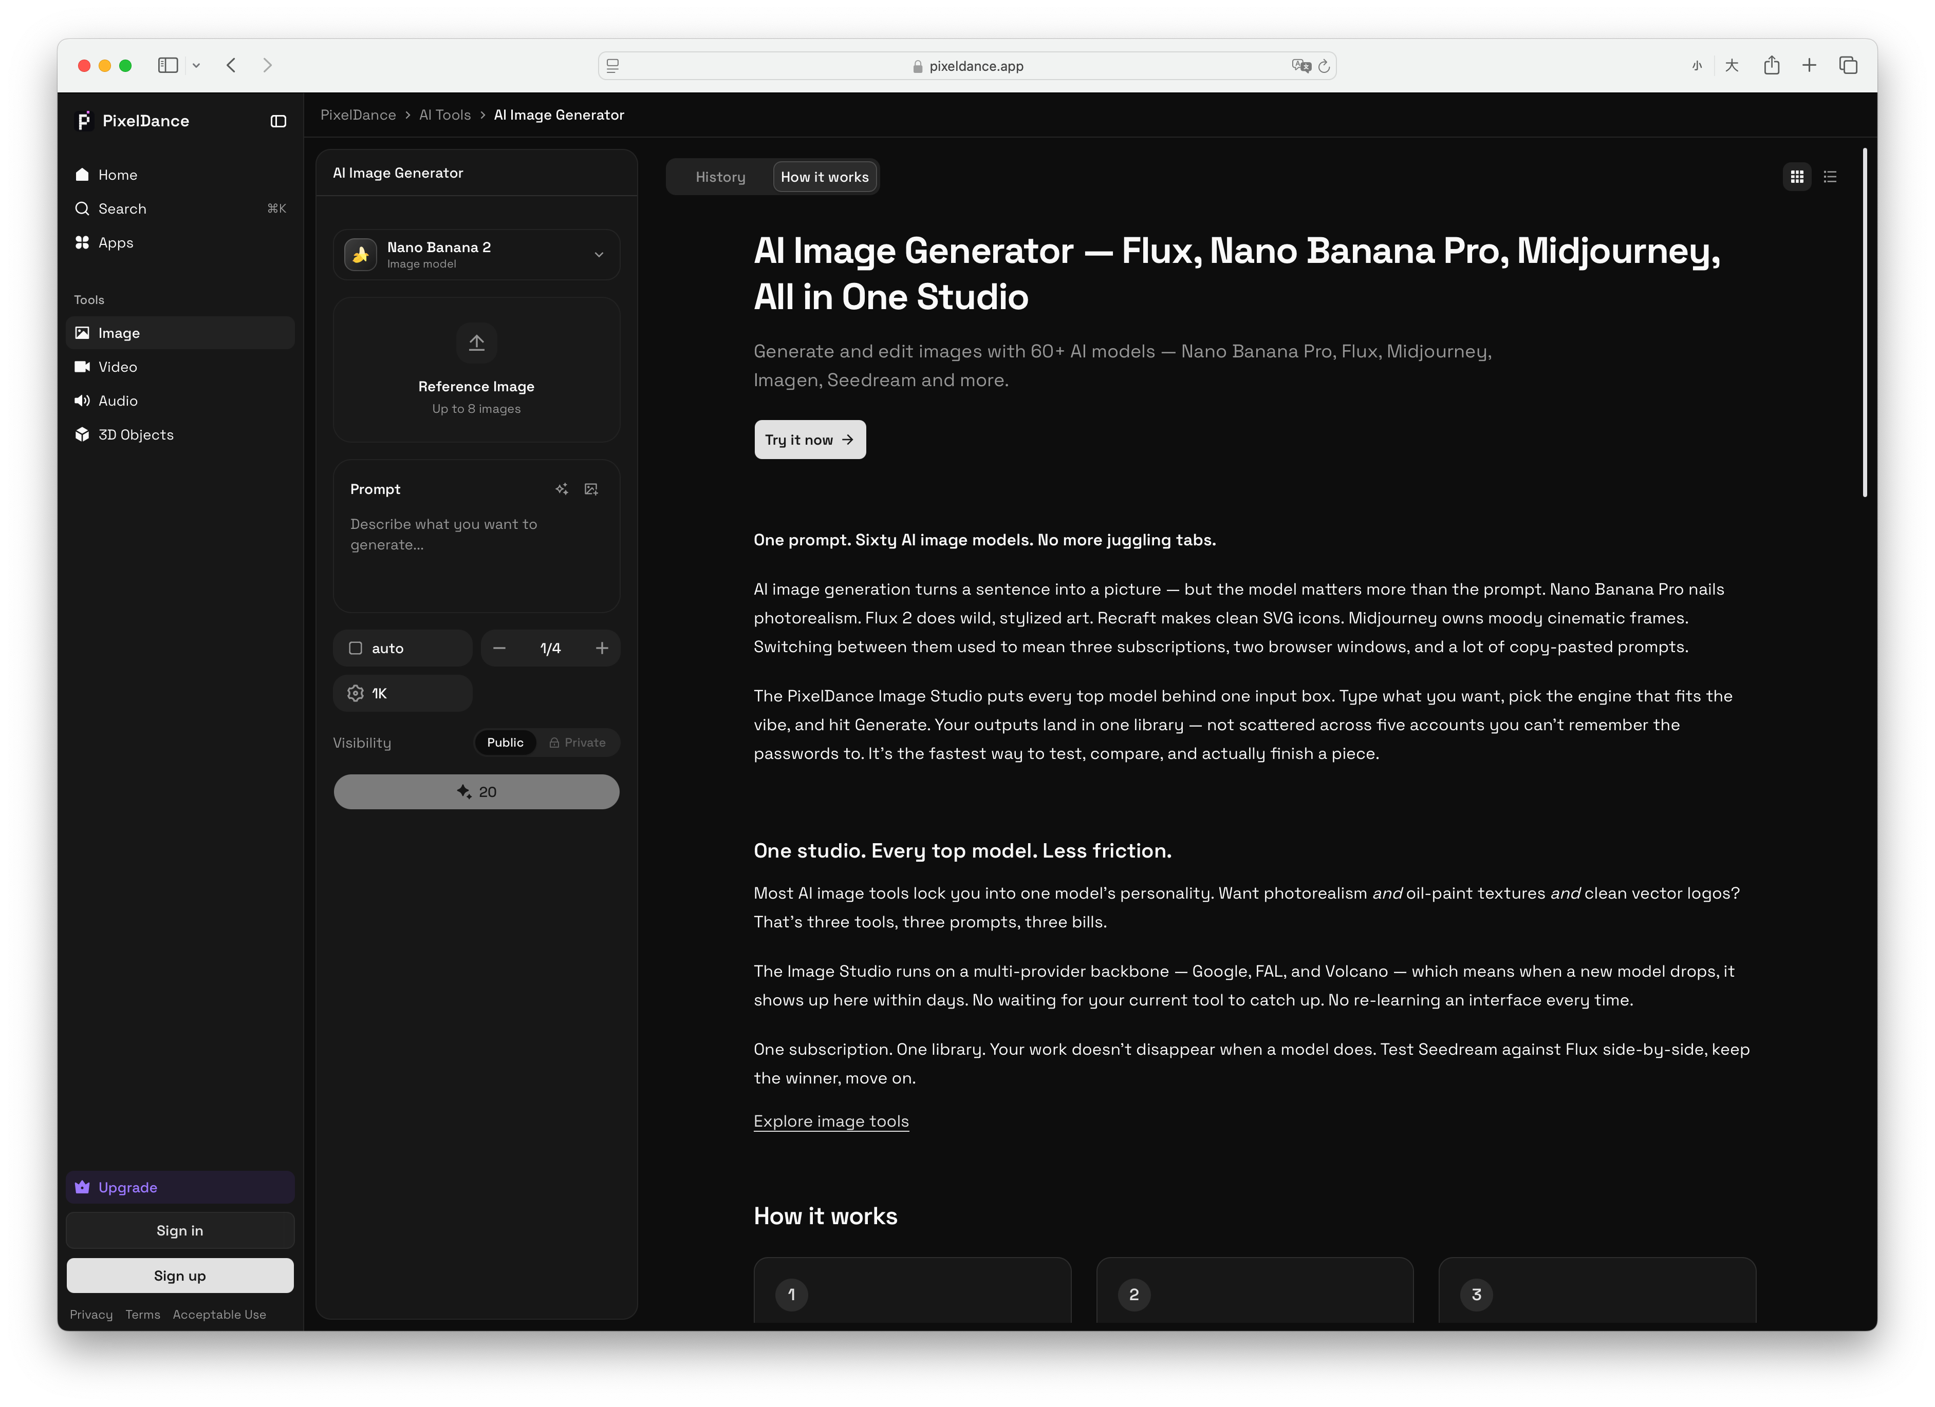This screenshot has width=1935, height=1407.
Task: Click the "One studio. Every top model" heading
Action: 962,850
